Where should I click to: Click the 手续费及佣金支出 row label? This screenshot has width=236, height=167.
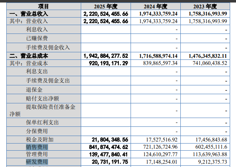(x=48, y=80)
